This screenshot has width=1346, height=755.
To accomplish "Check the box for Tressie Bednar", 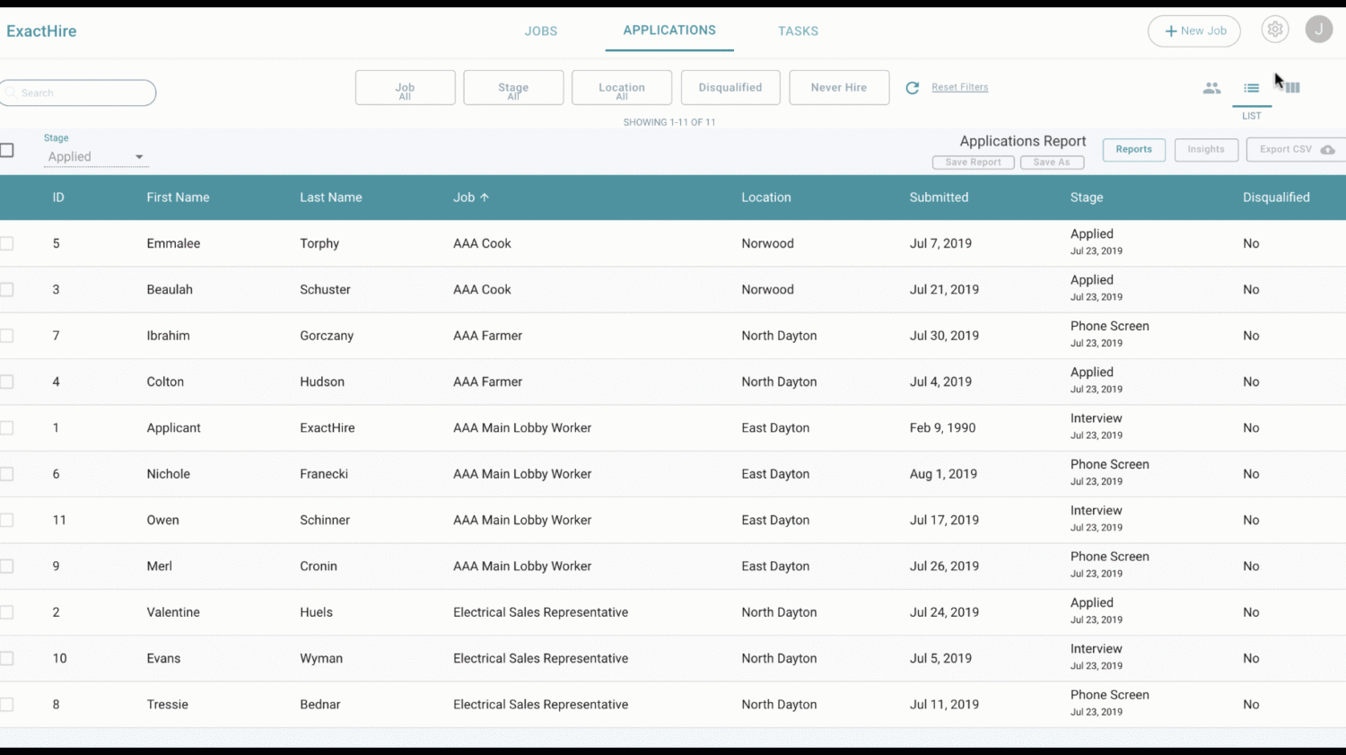I will coord(6,705).
